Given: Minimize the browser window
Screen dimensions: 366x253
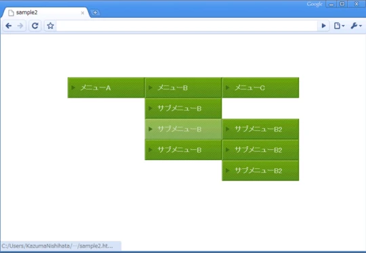Looking at the screenshot, I should point(331,4).
